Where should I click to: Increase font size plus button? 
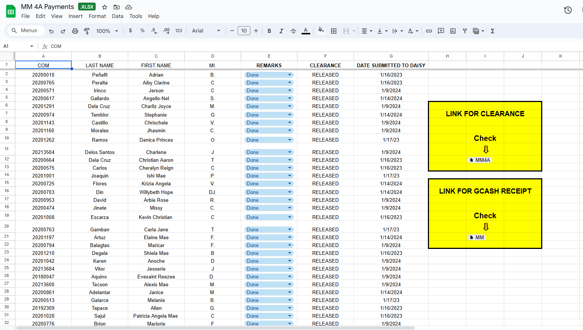(x=256, y=31)
